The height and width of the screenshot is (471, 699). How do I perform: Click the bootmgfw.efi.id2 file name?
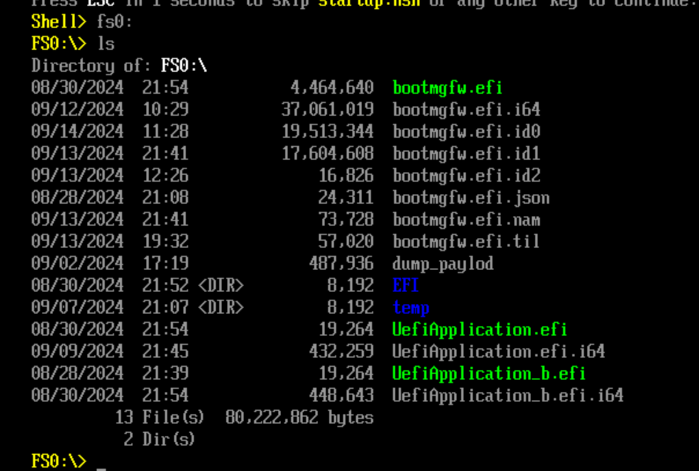[466, 176]
